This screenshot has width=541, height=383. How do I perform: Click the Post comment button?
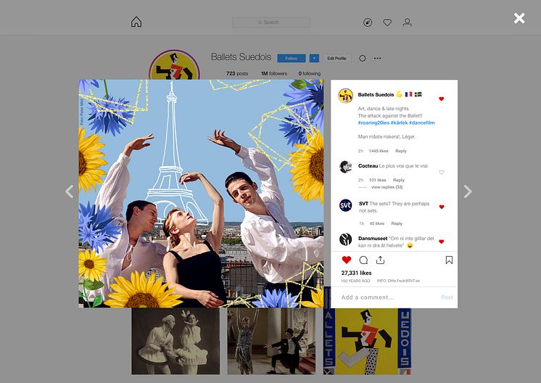click(x=447, y=297)
